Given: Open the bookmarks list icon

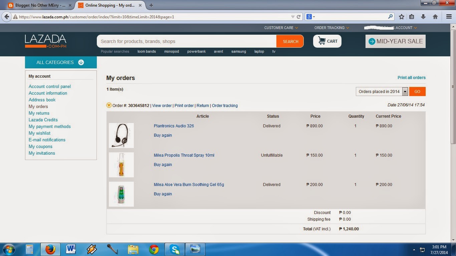Looking at the screenshot, I should pyautogui.click(x=412, y=17).
